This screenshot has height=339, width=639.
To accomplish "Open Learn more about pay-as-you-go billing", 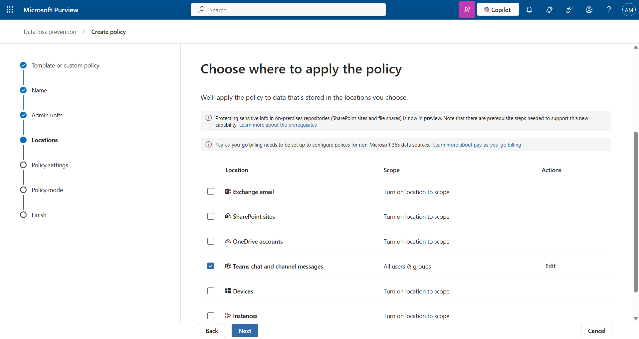I will 477,145.
